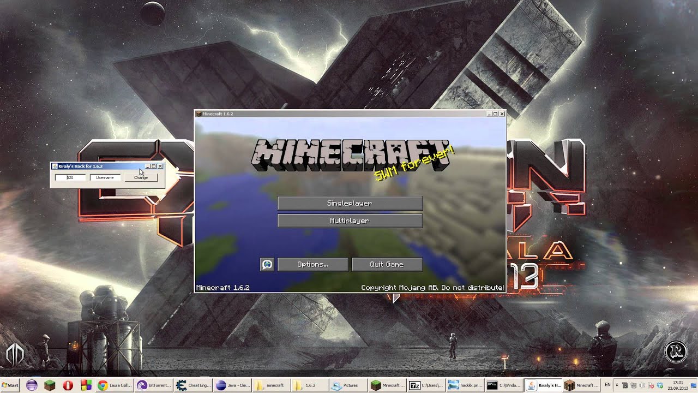Expand hidden system tray icons arrow
The height and width of the screenshot is (393, 698).
pyautogui.click(x=617, y=385)
